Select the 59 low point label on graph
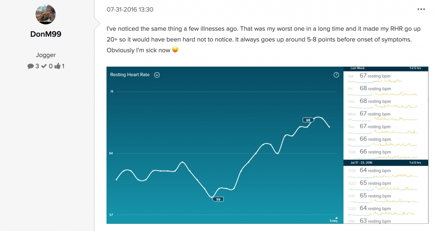This screenshot has width=434, height=231. coord(218,199)
